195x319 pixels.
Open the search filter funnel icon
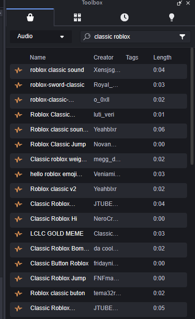point(182,37)
